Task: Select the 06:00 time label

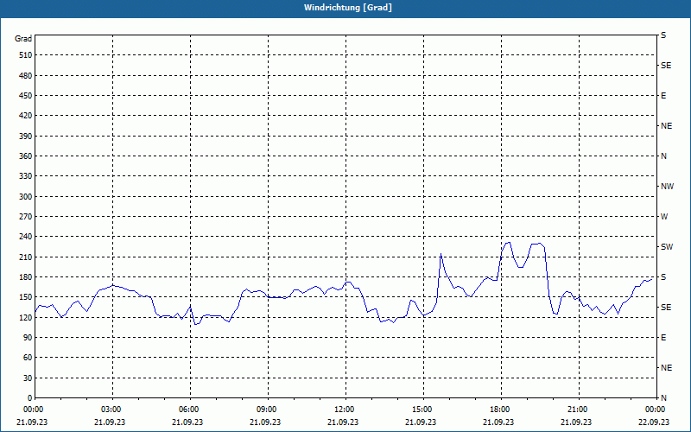Action: click(190, 410)
